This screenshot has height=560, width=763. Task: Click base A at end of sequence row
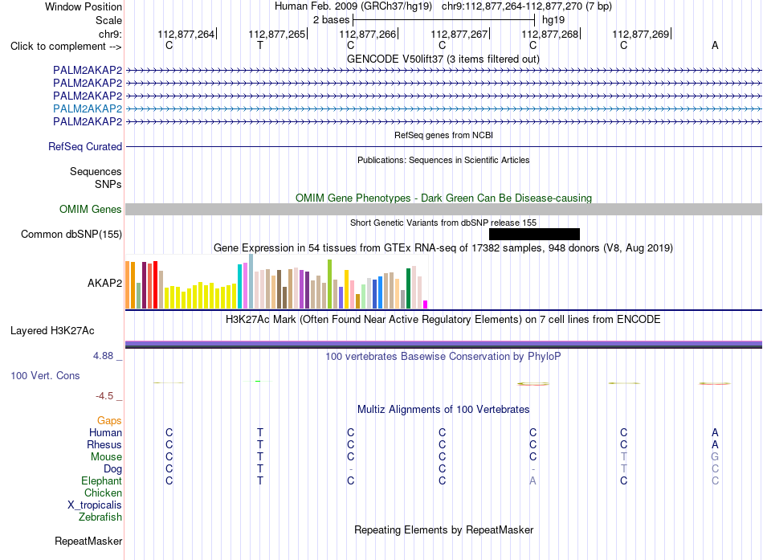point(715,45)
